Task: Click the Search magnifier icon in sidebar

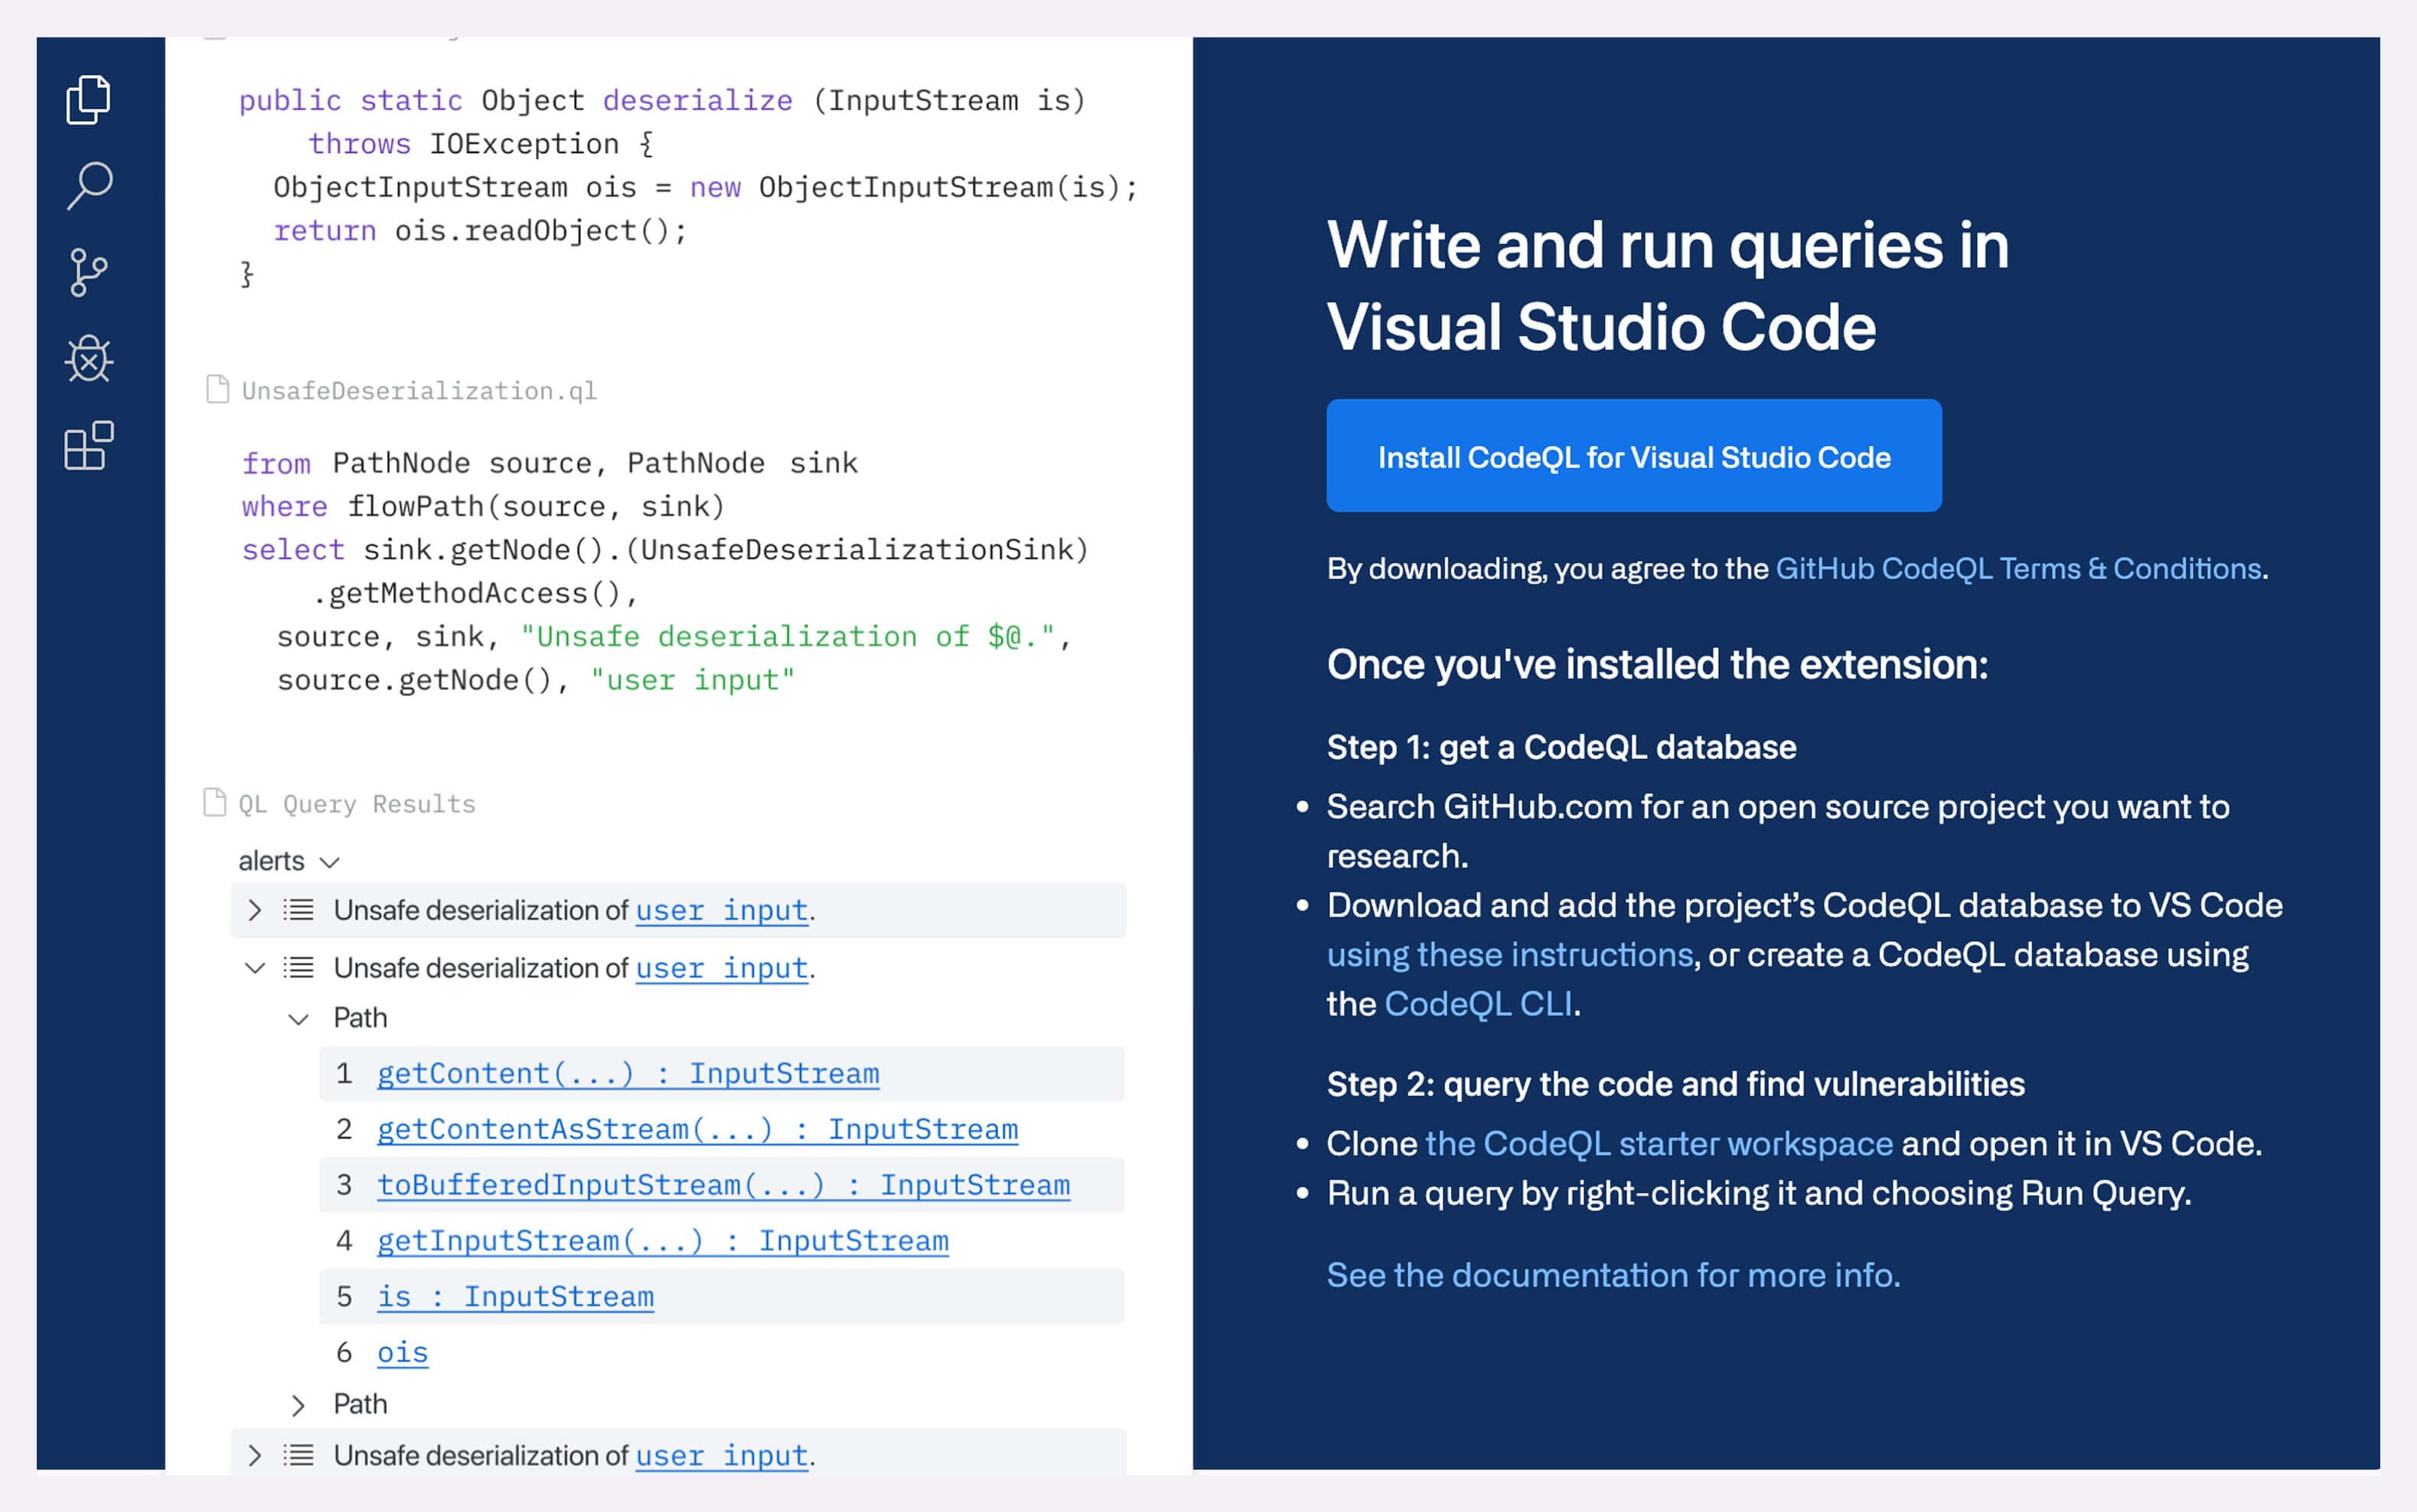Action: pos(89,186)
